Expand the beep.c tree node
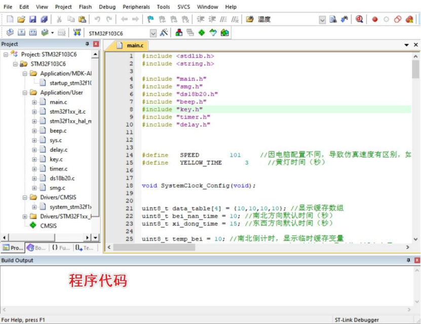 34,131
